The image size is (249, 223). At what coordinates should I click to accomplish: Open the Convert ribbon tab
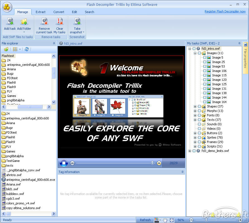point(59,12)
